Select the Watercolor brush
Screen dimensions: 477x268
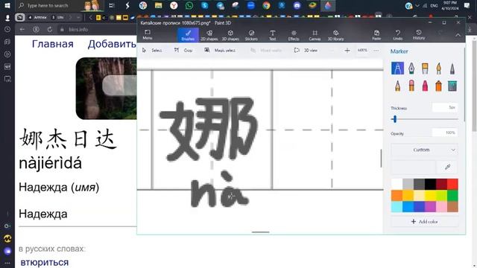439,68
